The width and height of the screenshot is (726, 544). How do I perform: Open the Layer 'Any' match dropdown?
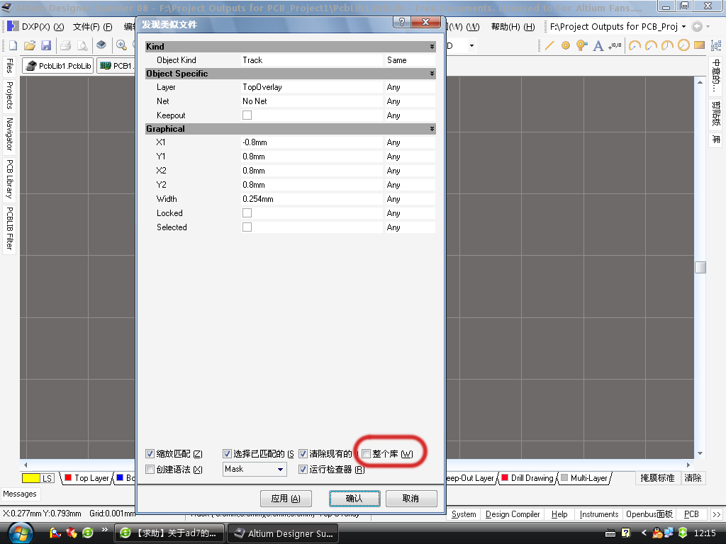411,87
